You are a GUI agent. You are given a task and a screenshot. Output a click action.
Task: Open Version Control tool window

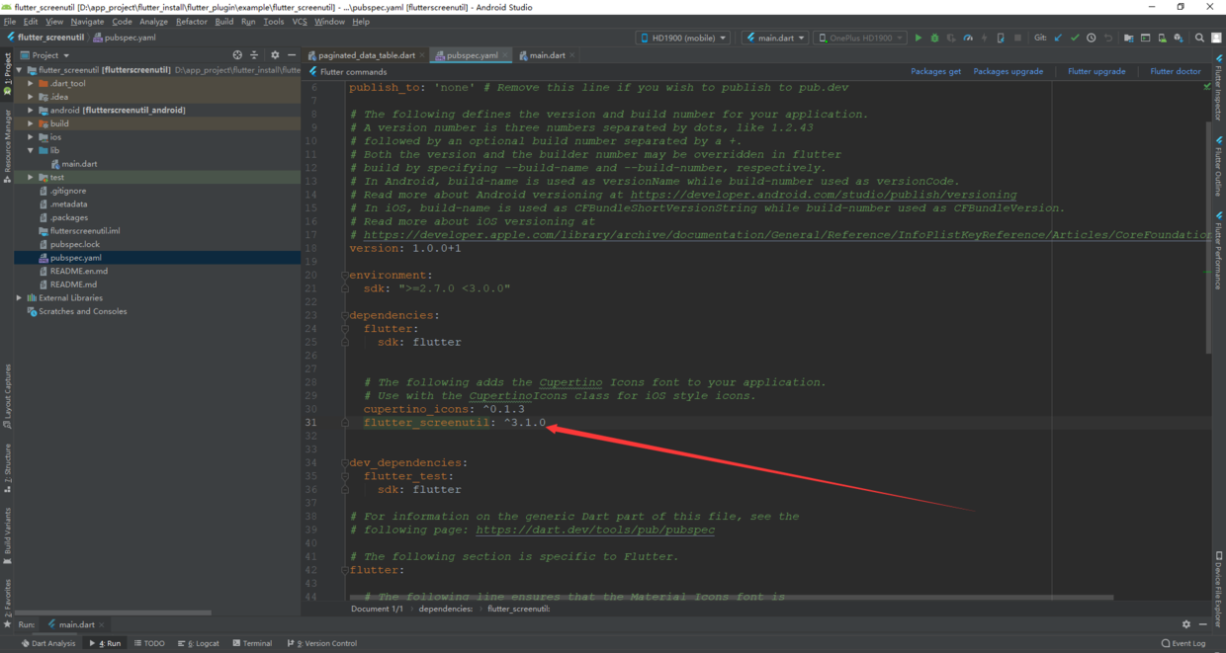(322, 643)
